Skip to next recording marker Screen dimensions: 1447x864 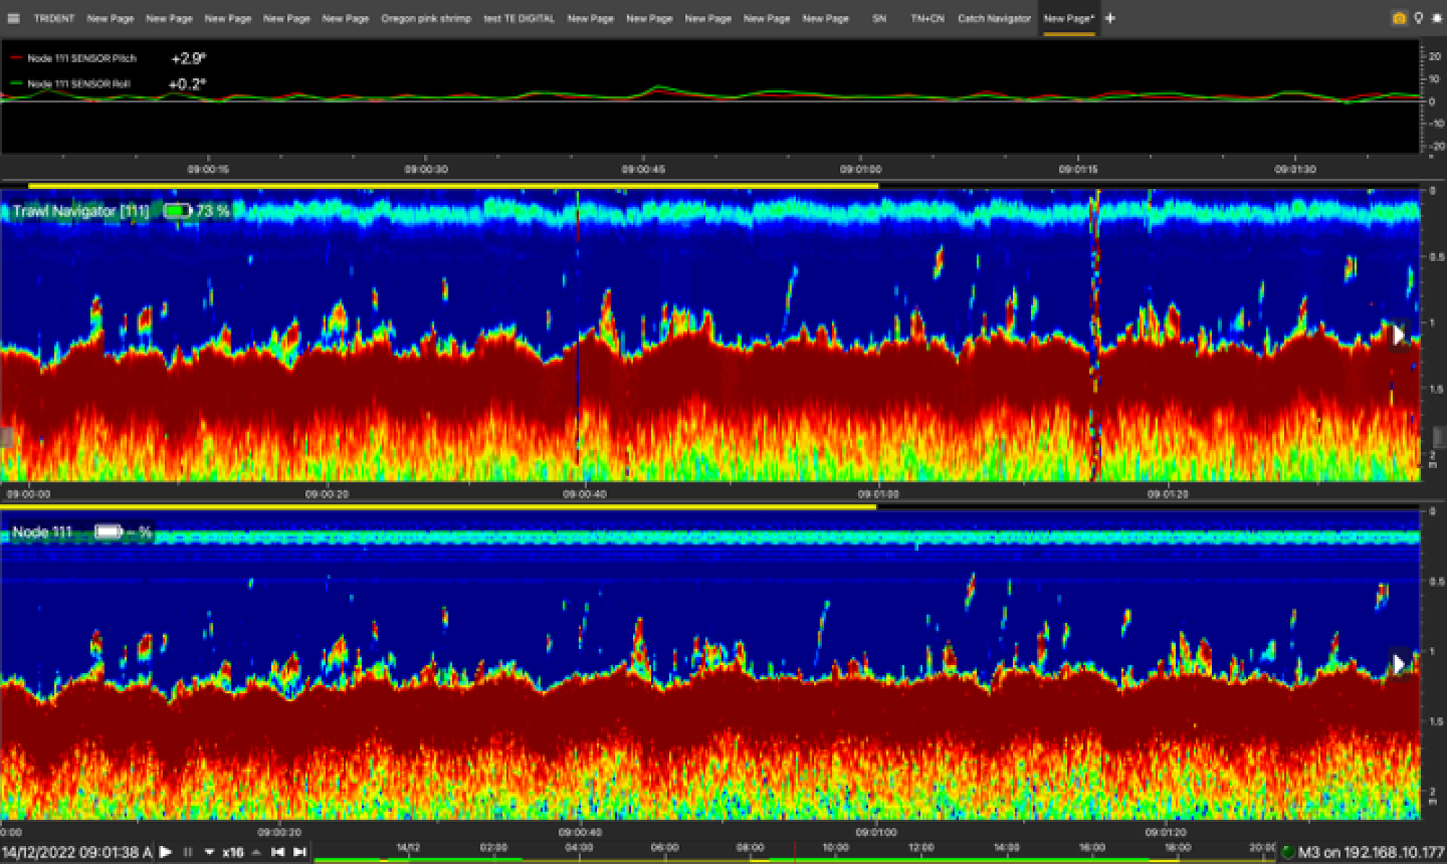300,852
